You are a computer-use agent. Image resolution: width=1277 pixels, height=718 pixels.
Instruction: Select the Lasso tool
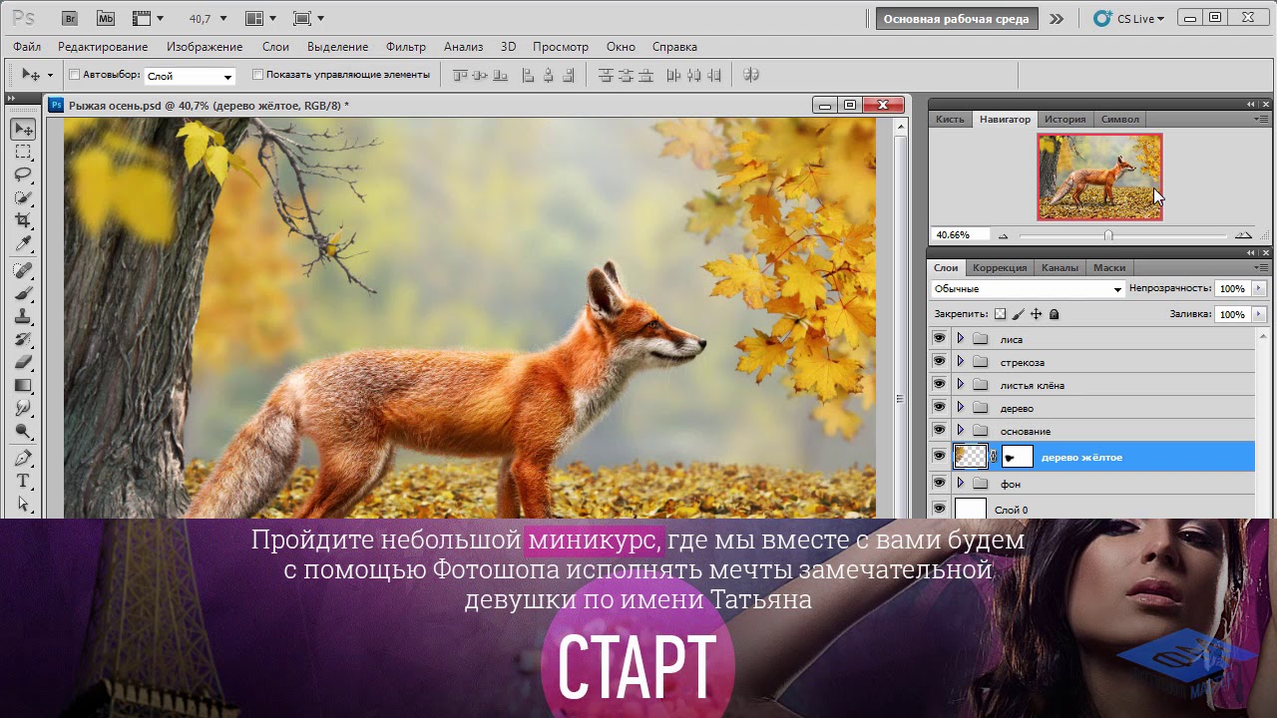pyautogui.click(x=23, y=175)
